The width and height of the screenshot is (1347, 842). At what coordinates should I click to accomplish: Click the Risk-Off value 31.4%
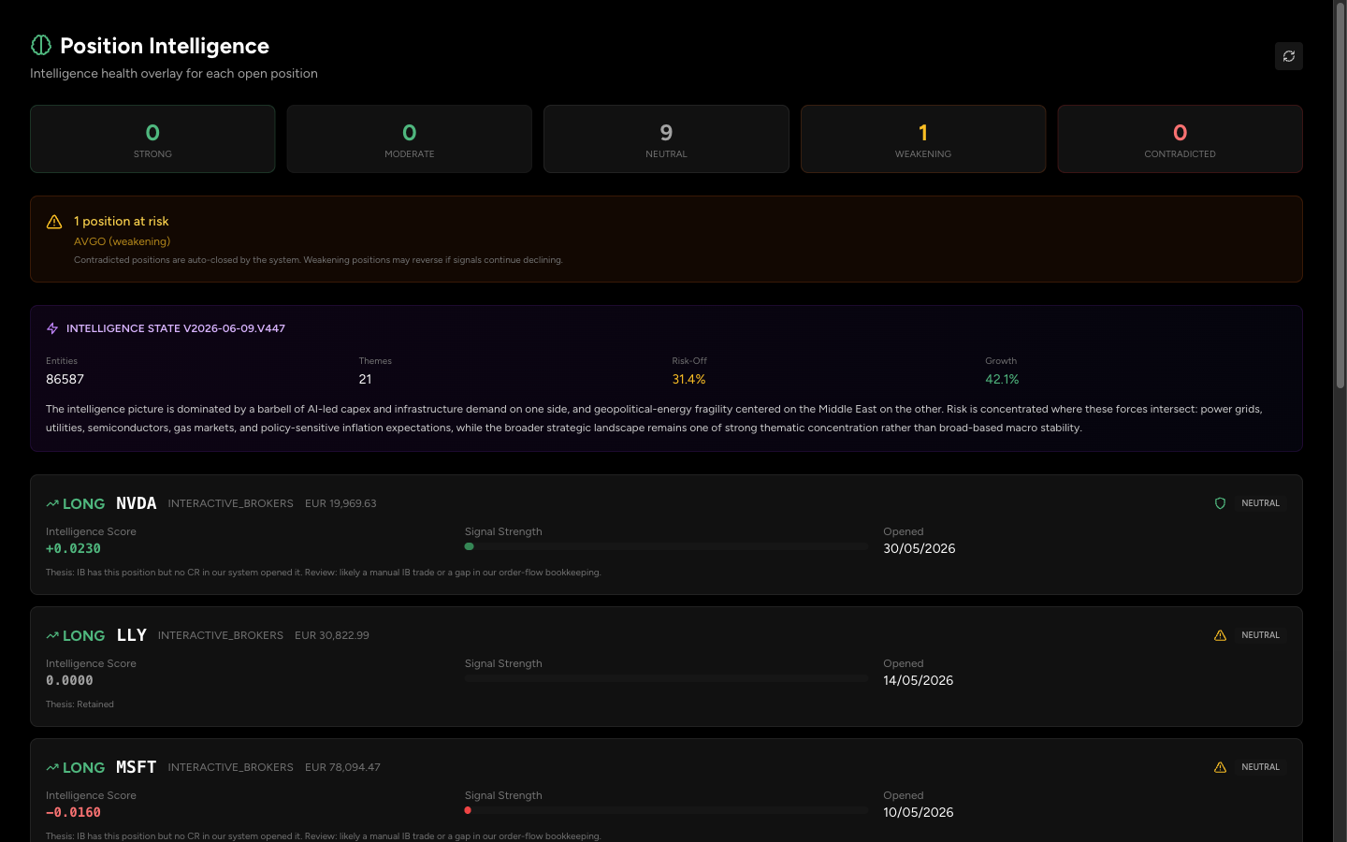[x=688, y=379]
